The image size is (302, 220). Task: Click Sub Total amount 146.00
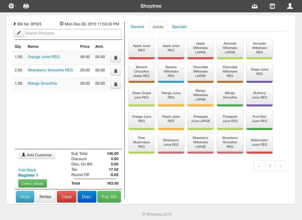tap(113, 154)
